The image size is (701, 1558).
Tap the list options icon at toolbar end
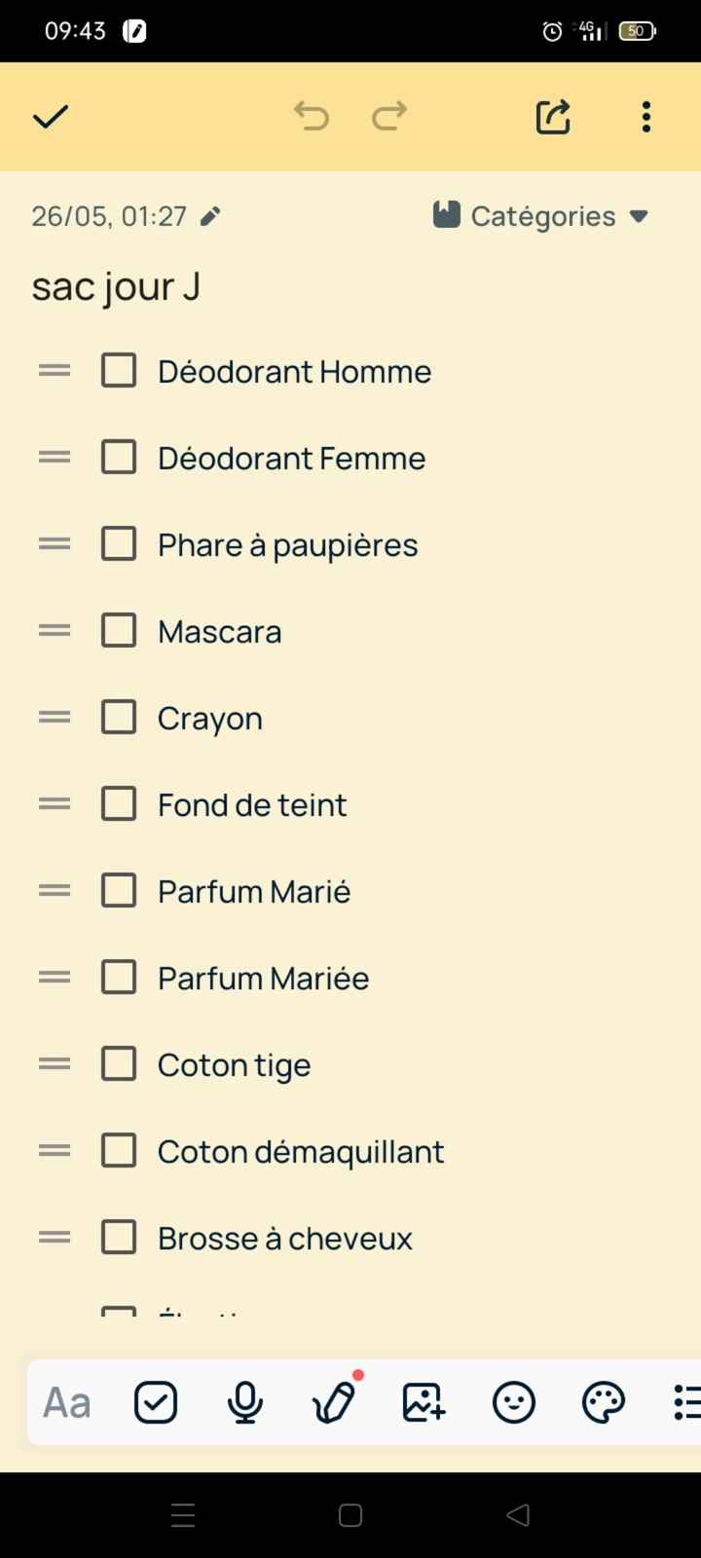688,1402
